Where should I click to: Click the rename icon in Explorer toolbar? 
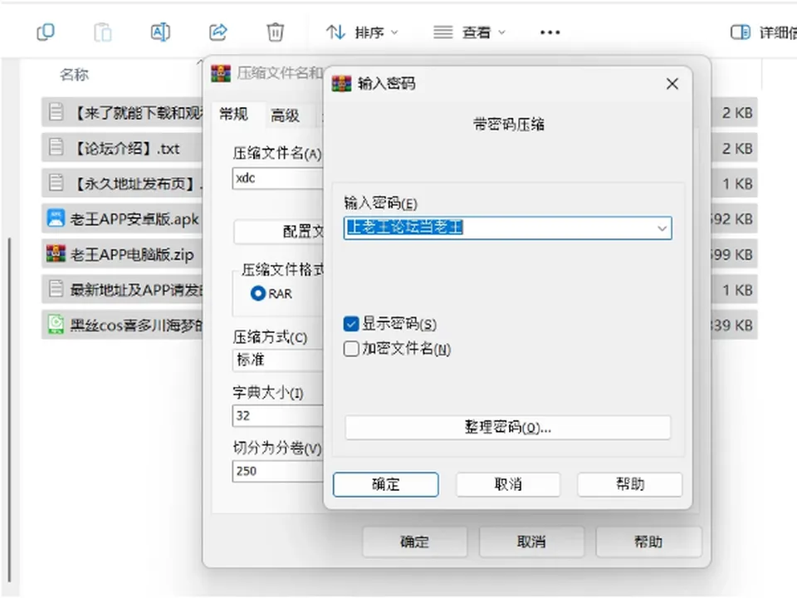click(160, 32)
